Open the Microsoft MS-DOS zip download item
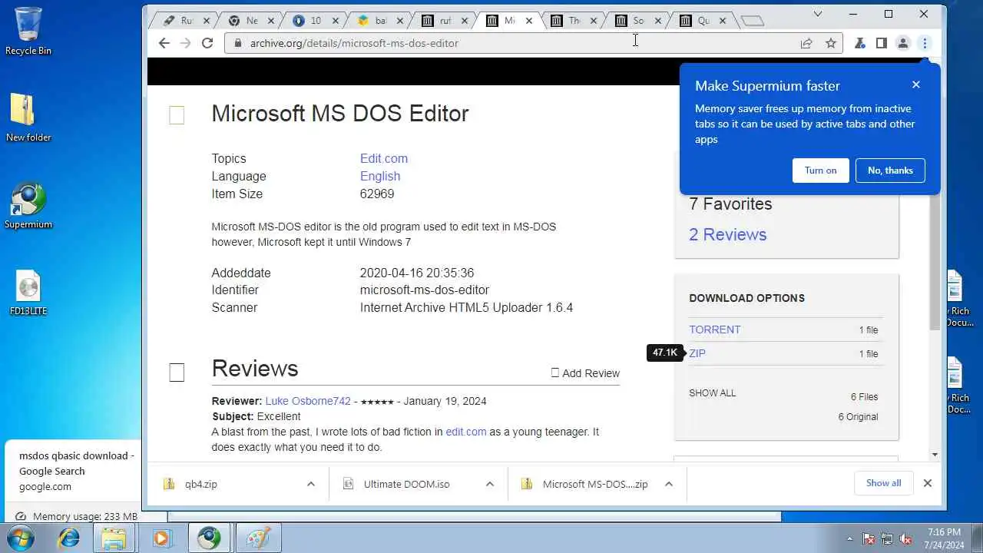This screenshot has width=983, height=553. 595,484
